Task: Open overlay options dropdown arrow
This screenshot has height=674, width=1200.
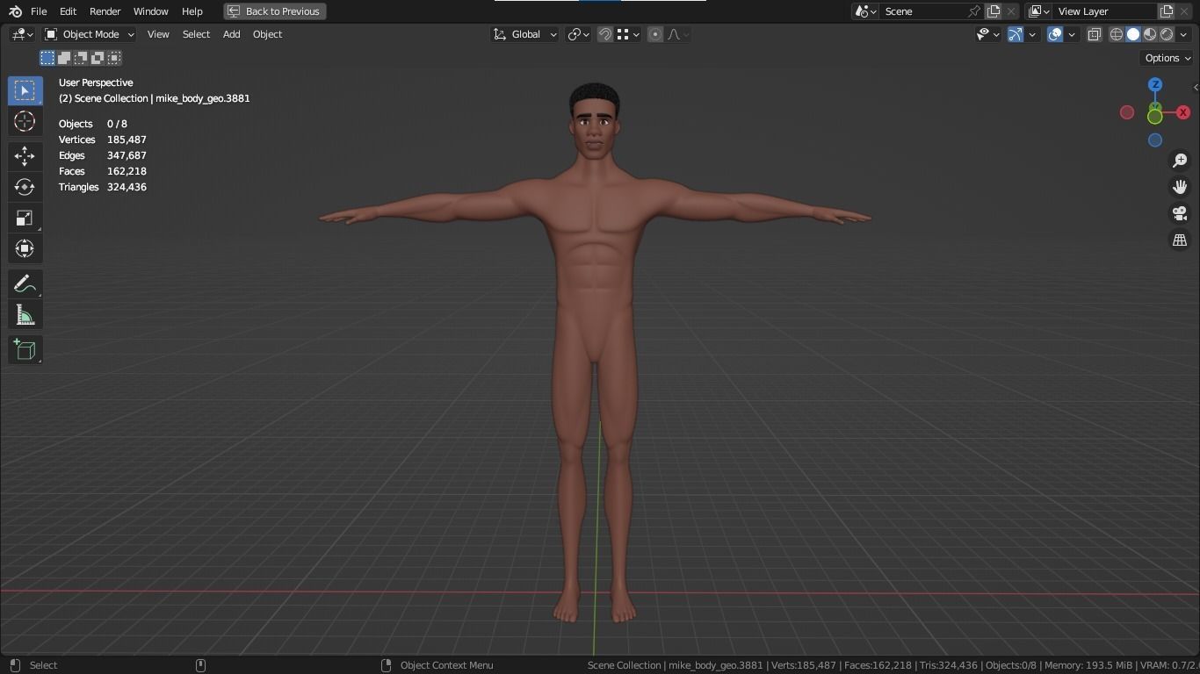Action: (x=1072, y=34)
